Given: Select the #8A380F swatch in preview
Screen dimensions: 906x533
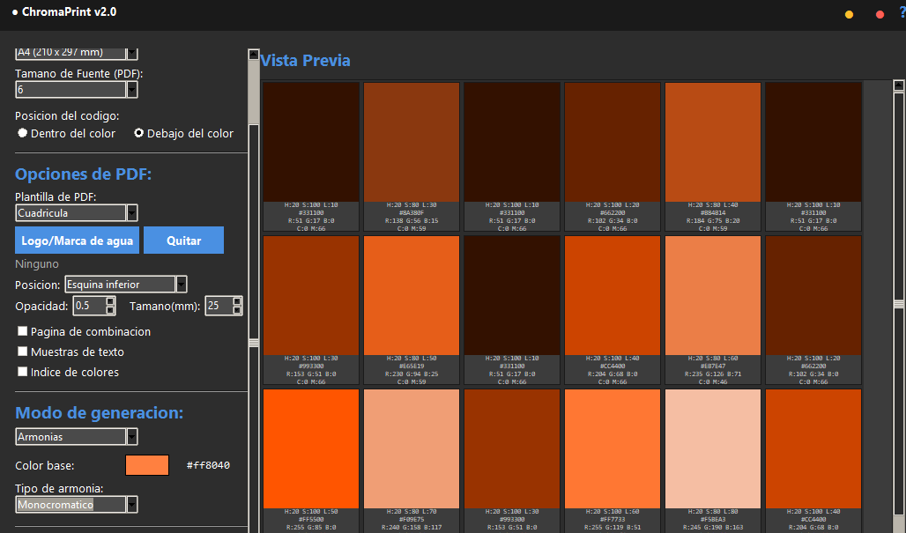Looking at the screenshot, I should coord(412,142).
